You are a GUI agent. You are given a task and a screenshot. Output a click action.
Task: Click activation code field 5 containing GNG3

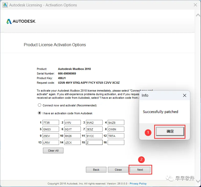point(51,129)
